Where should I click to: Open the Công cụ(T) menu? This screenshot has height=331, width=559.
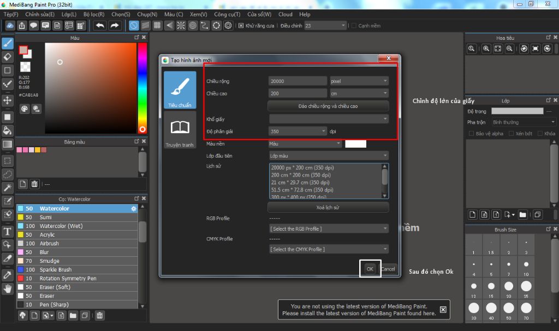point(227,14)
